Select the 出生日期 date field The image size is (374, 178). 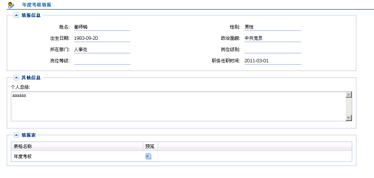tap(102, 38)
